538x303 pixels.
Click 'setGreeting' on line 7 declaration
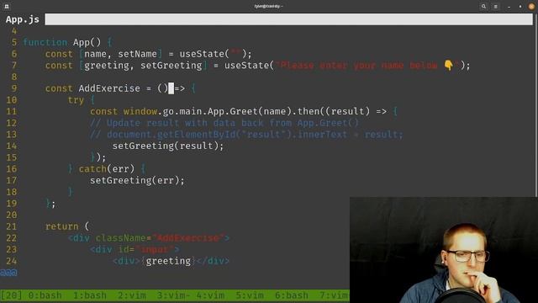[171, 66]
